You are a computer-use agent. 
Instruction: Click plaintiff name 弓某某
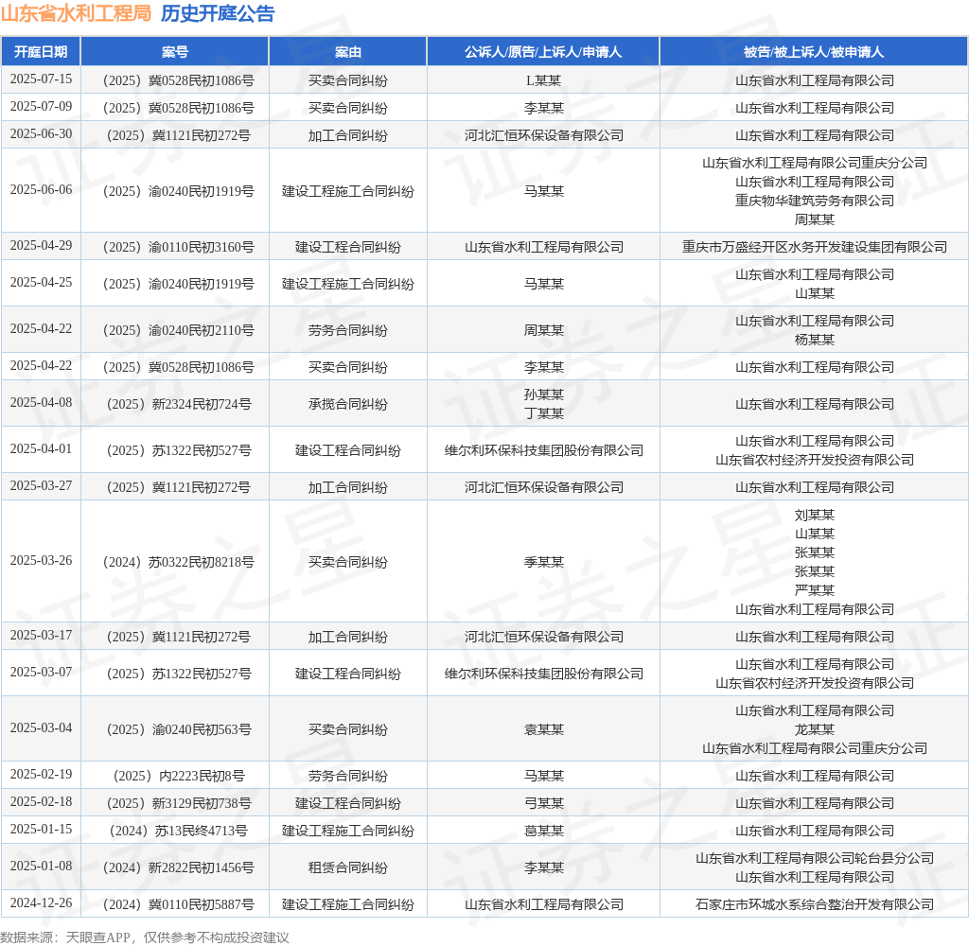[544, 803]
